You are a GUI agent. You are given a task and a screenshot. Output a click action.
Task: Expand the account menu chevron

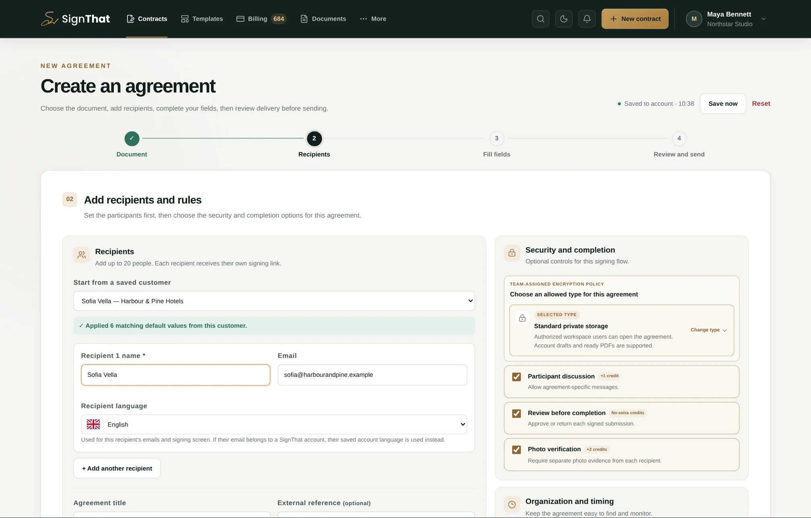click(764, 19)
